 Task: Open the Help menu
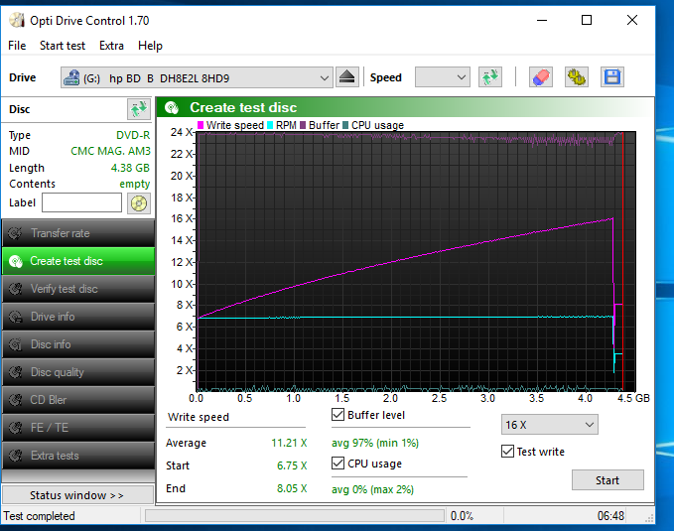click(150, 46)
